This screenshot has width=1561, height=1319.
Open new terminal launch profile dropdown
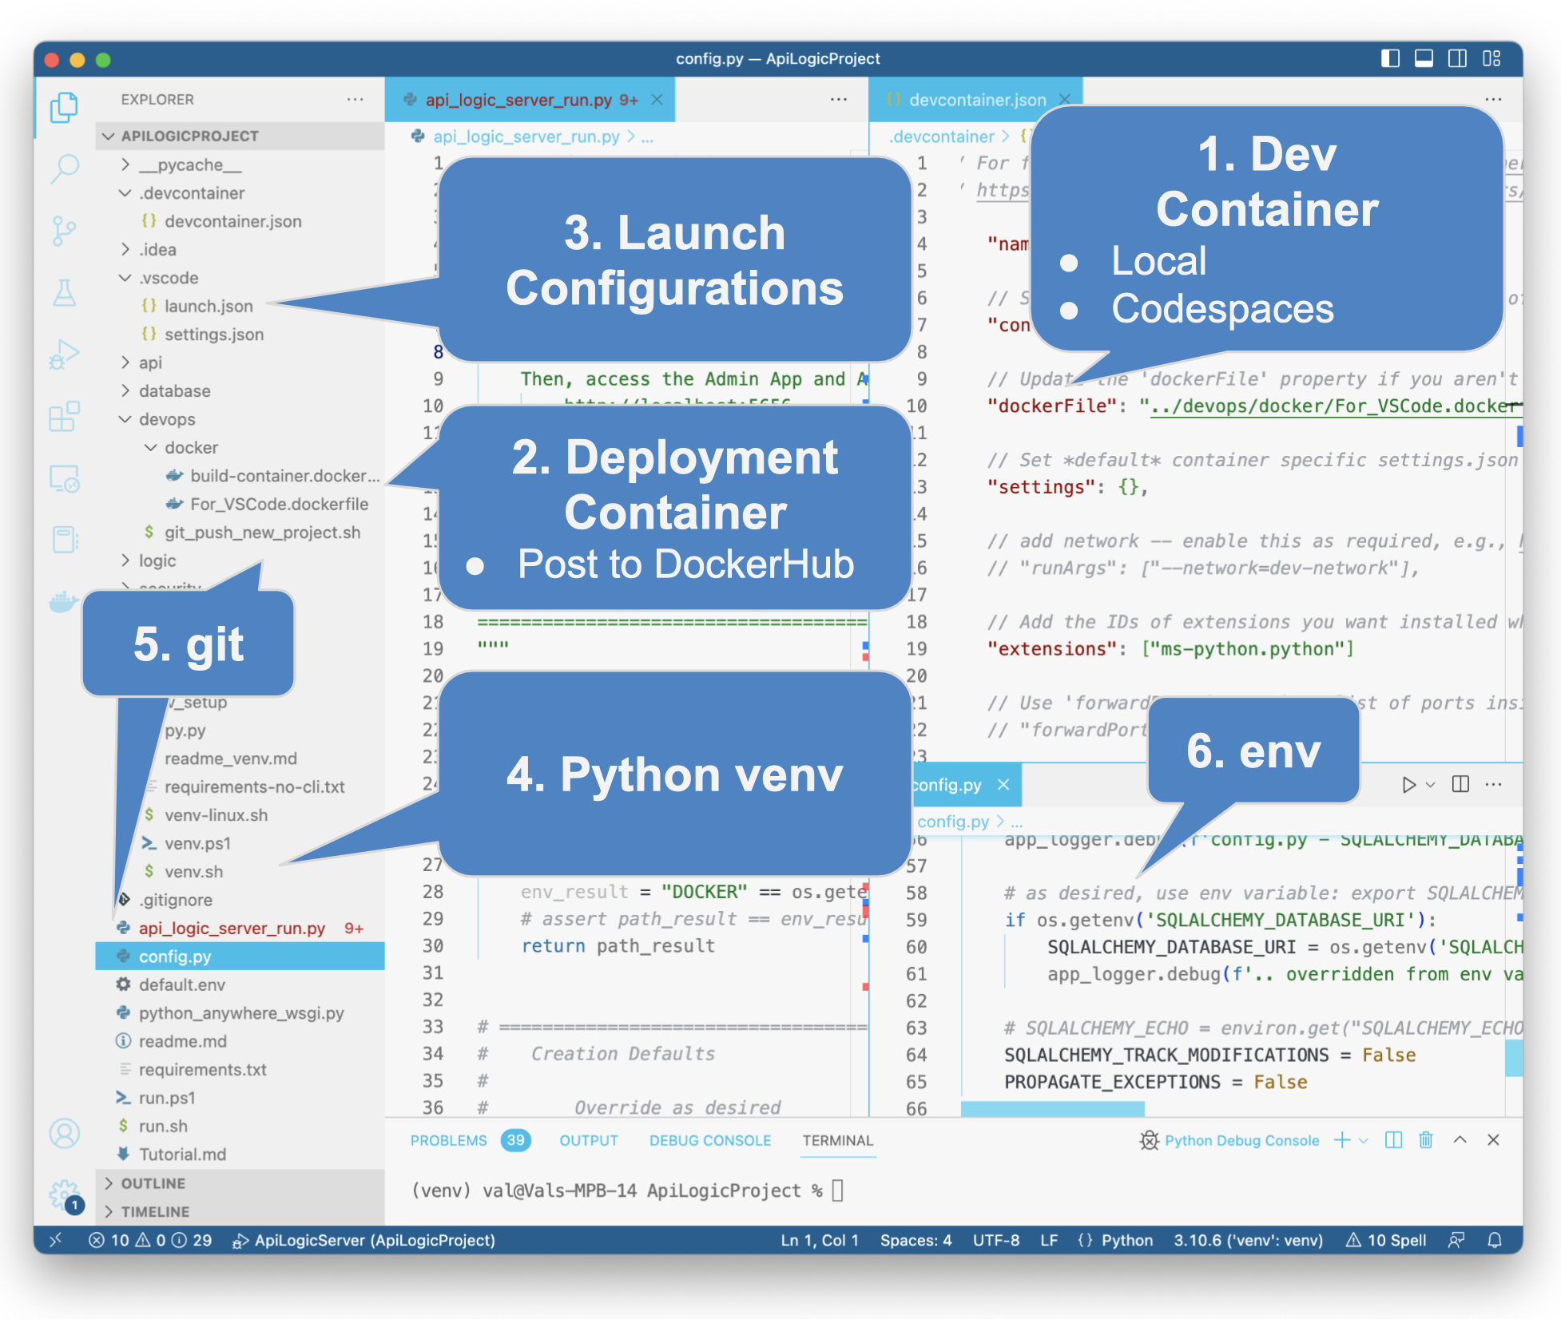(x=1364, y=1141)
